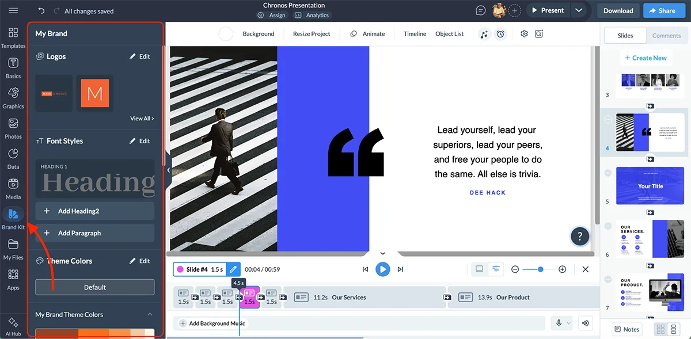691x339 pixels.
Task: Open the Timeline toolbar item
Action: point(415,34)
